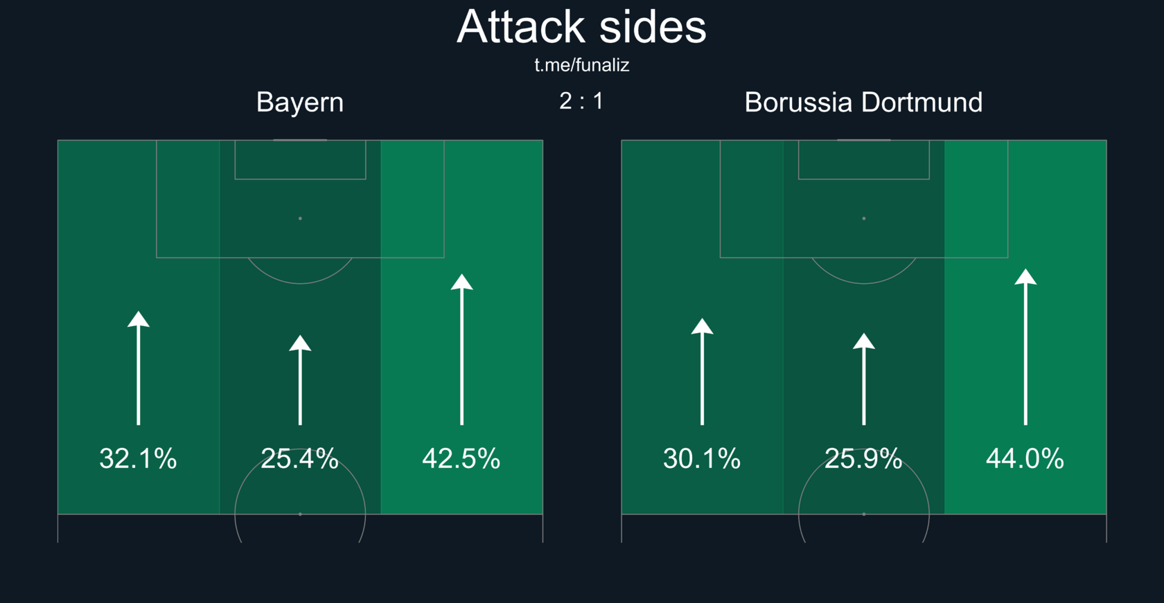1164x603 pixels.
Task: Select the Bayern team name
Action: click(x=300, y=102)
